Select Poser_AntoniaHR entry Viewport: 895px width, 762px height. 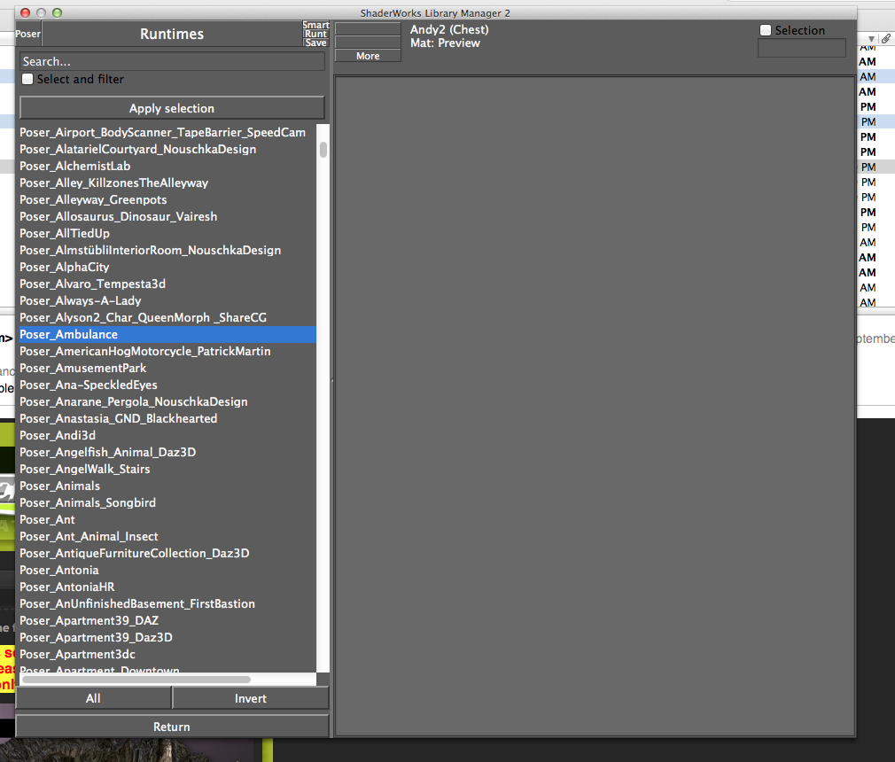[x=167, y=587]
